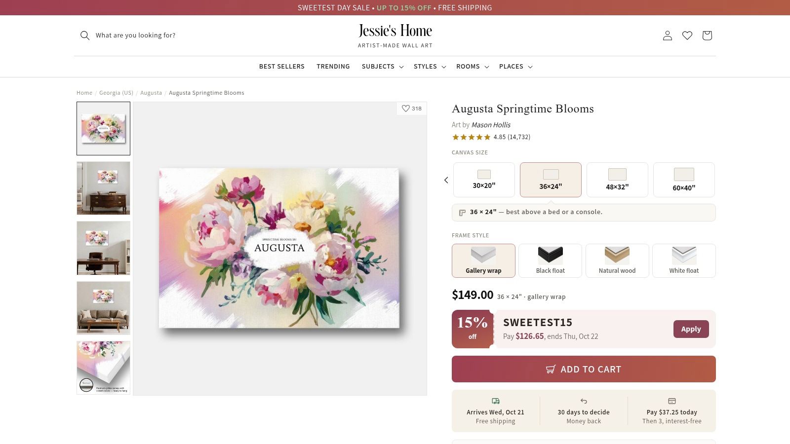The image size is (790, 444).
Task: Favorite the artwork via the 318 heart
Action: (412, 109)
